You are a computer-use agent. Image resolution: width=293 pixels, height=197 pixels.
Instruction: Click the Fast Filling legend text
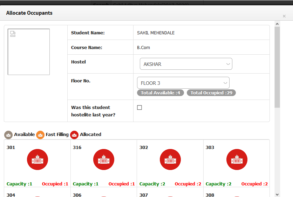[x=57, y=134]
